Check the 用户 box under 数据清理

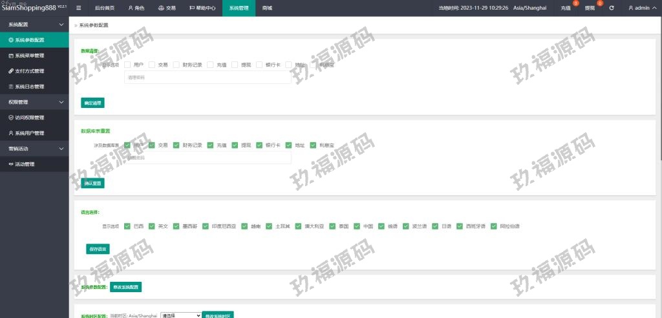tap(128, 65)
